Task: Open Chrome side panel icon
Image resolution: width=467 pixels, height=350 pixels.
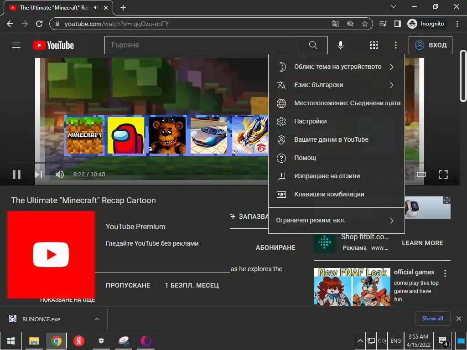Action: 397,24
